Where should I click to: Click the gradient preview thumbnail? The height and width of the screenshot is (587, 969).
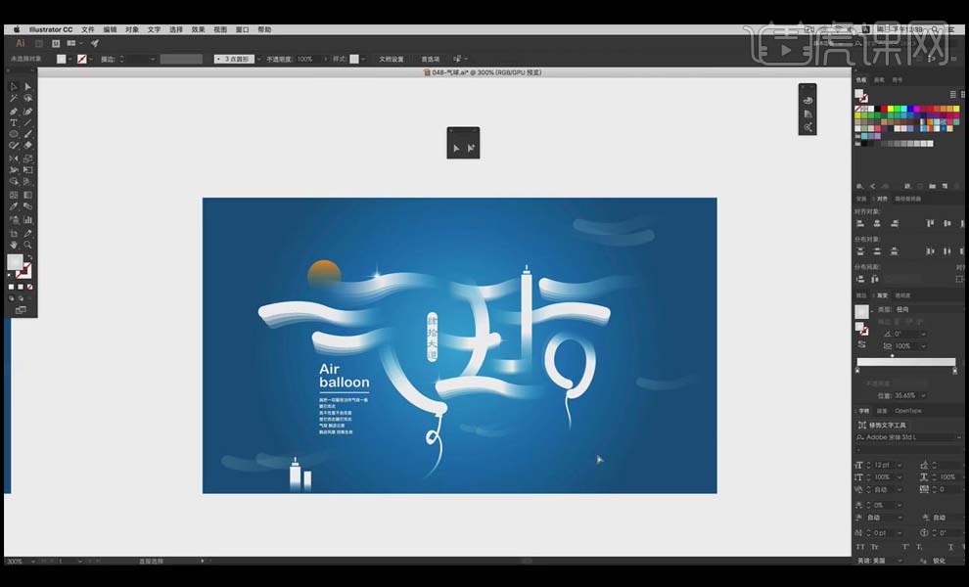[861, 311]
